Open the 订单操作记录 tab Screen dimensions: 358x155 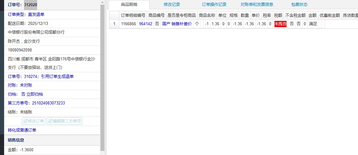click(214, 5)
